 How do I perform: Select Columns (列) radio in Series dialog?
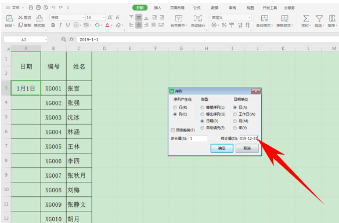(175, 114)
